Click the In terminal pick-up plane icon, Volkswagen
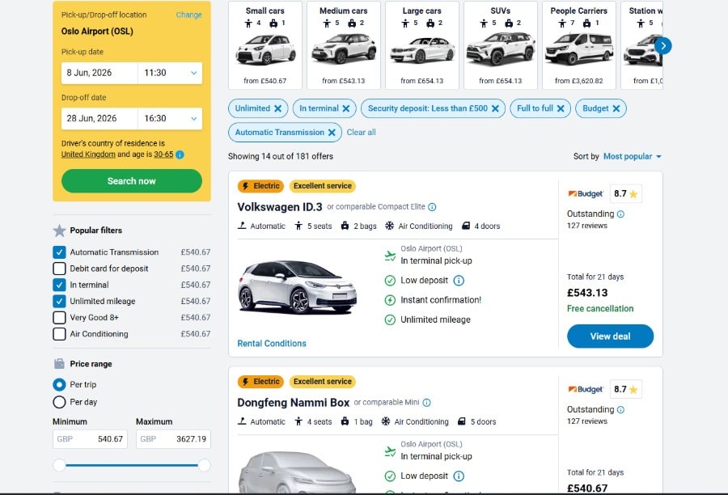728x495 pixels. tap(390, 256)
